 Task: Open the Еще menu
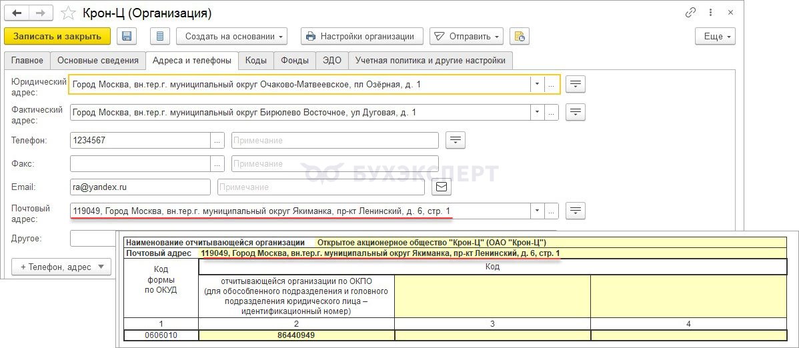715,36
